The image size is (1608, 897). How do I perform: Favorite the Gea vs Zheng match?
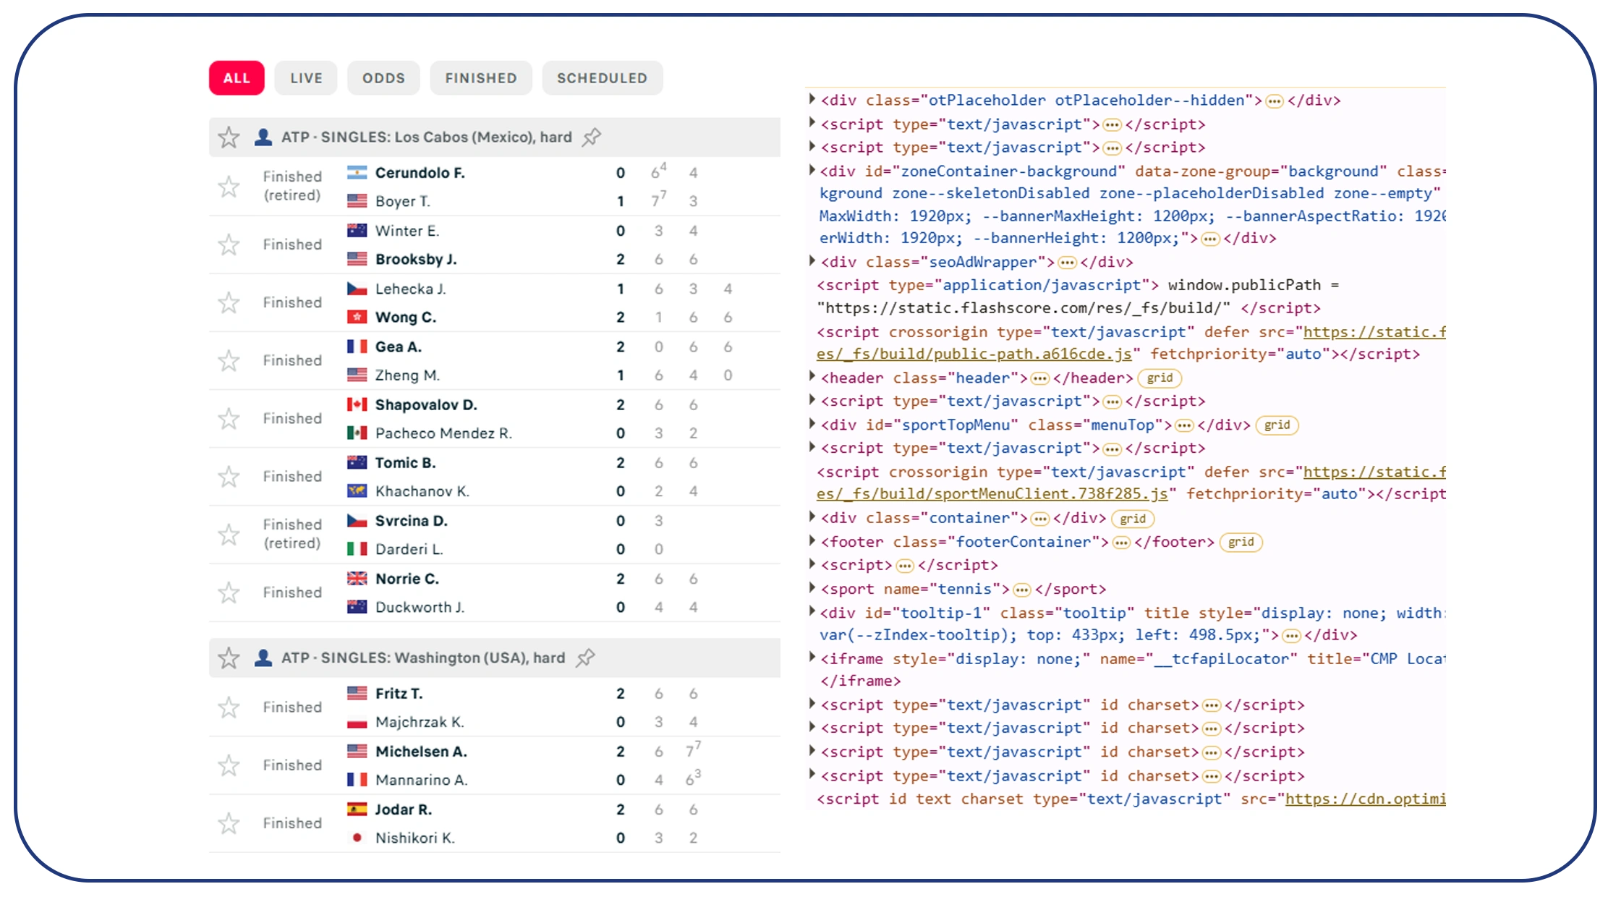[229, 360]
